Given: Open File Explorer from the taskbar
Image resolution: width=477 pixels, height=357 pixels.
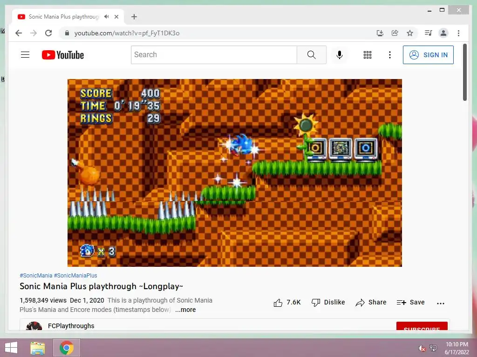Looking at the screenshot, I should point(37,348).
